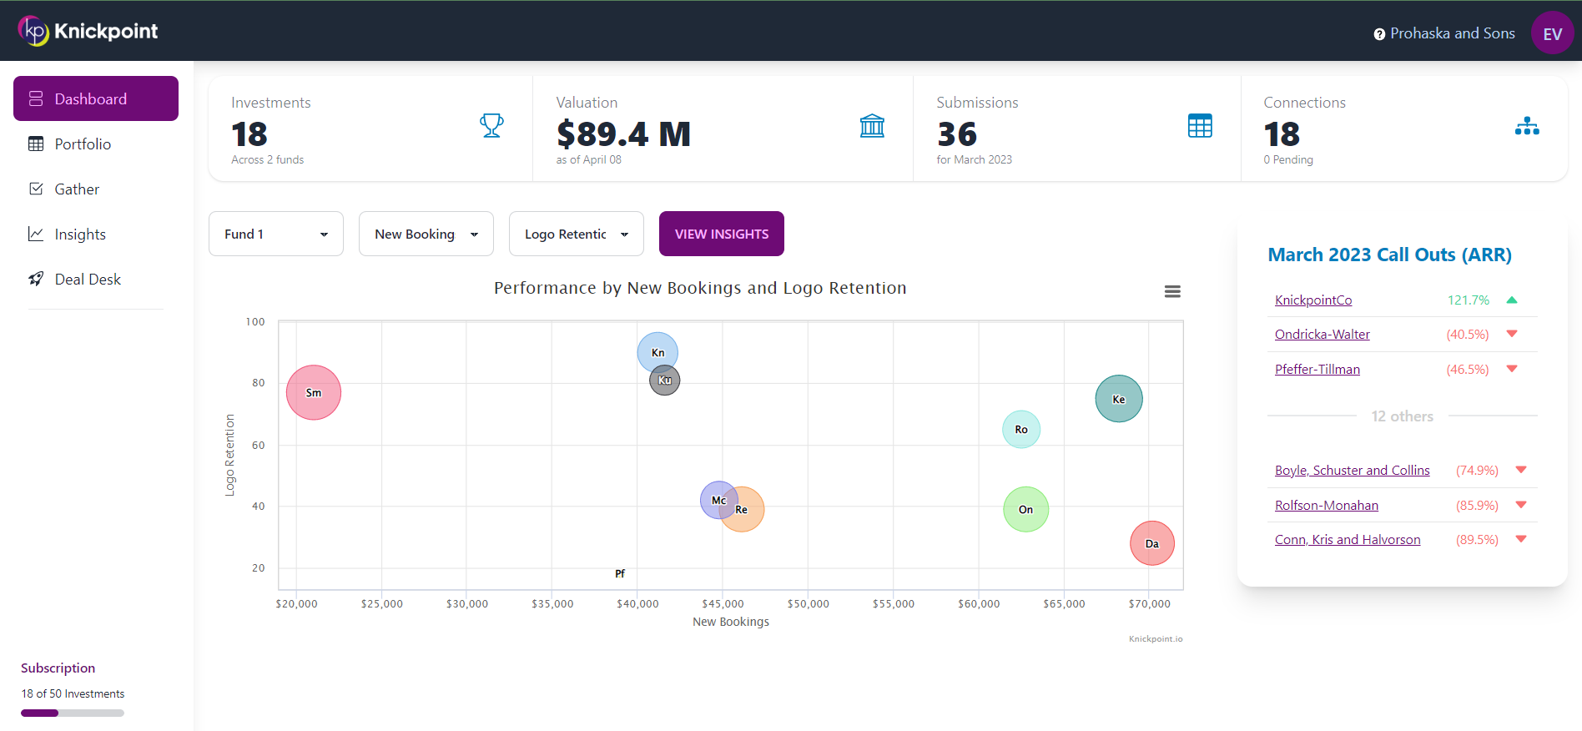1582x731 pixels.
Task: Open the Ondricka-Walter link
Action: pos(1323,335)
